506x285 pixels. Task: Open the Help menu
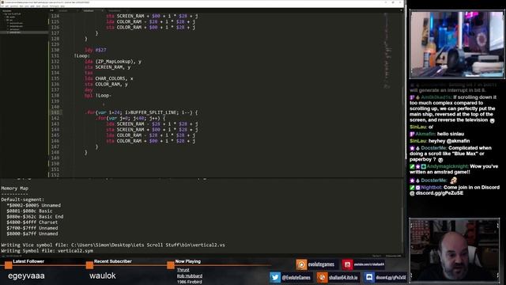coord(62,6)
